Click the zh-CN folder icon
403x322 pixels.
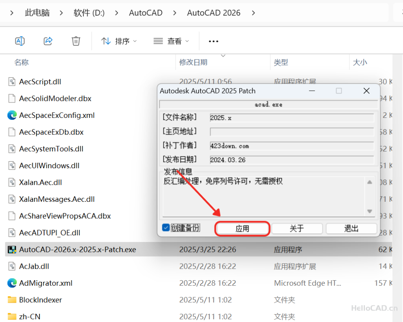click(12, 316)
